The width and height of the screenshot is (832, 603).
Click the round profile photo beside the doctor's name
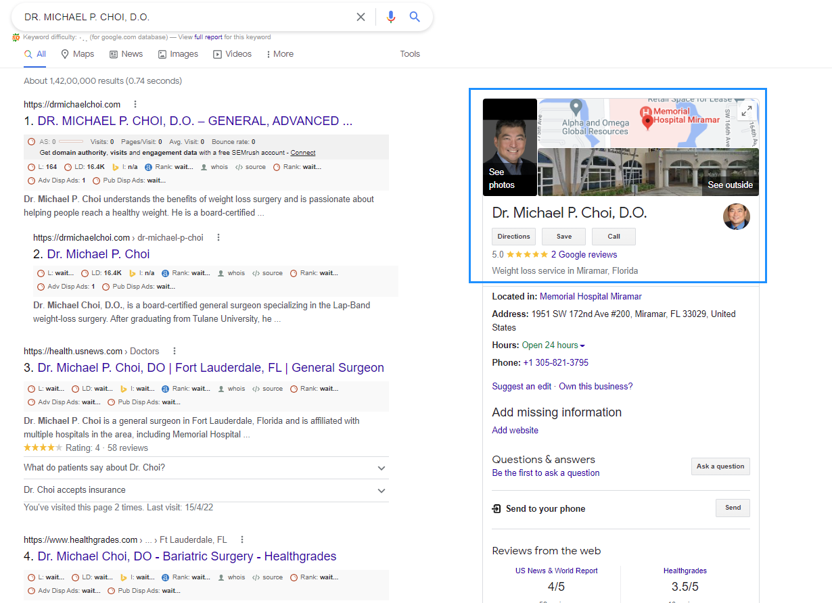(736, 217)
